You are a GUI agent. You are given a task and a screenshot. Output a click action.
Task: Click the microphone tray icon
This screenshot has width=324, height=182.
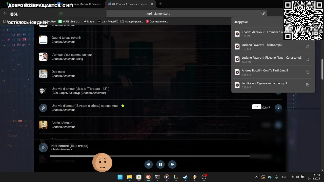point(277,177)
